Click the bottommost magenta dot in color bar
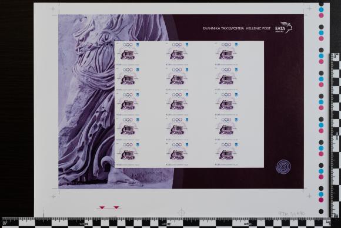Viewport: 341px width, 228px height. pyautogui.click(x=321, y=200)
